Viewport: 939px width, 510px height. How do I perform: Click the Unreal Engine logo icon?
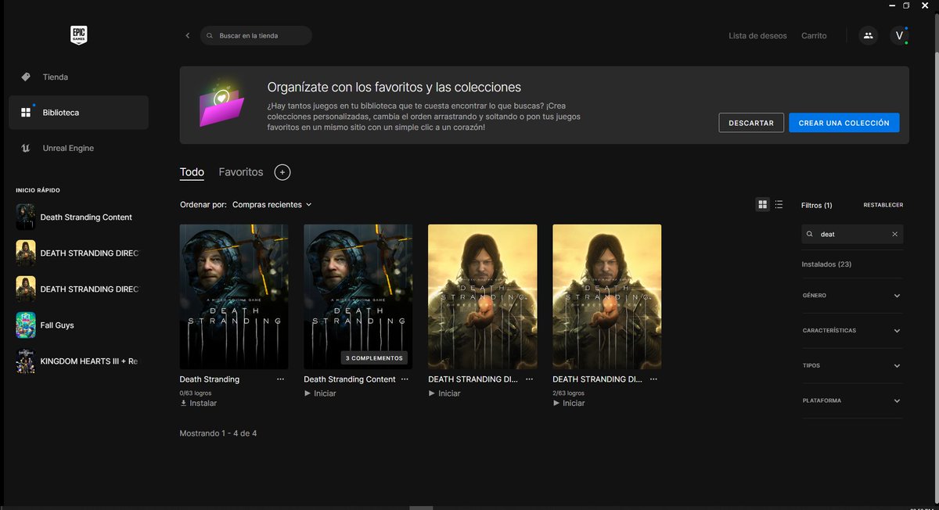coord(26,148)
